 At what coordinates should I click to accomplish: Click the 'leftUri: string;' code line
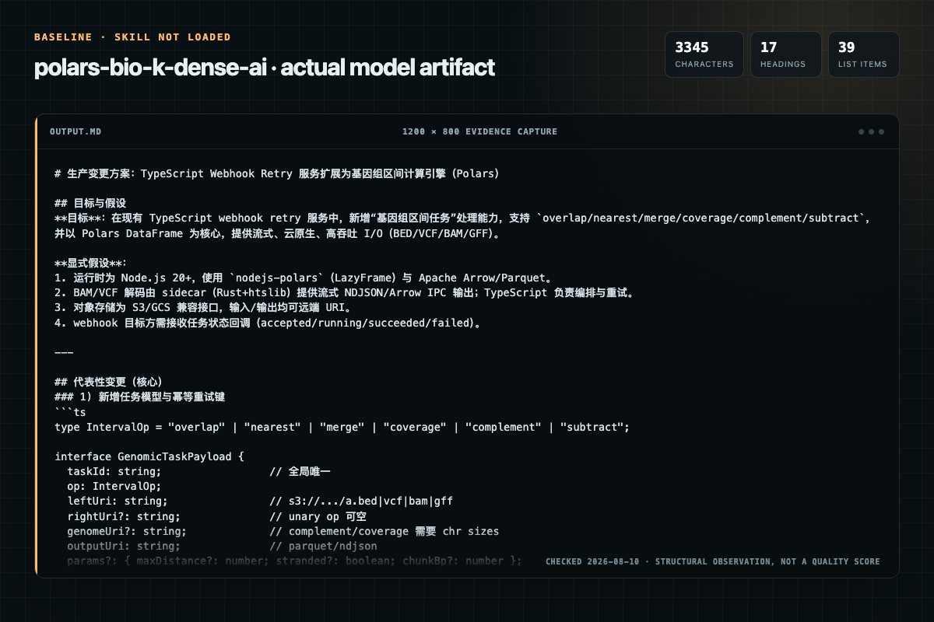point(260,501)
